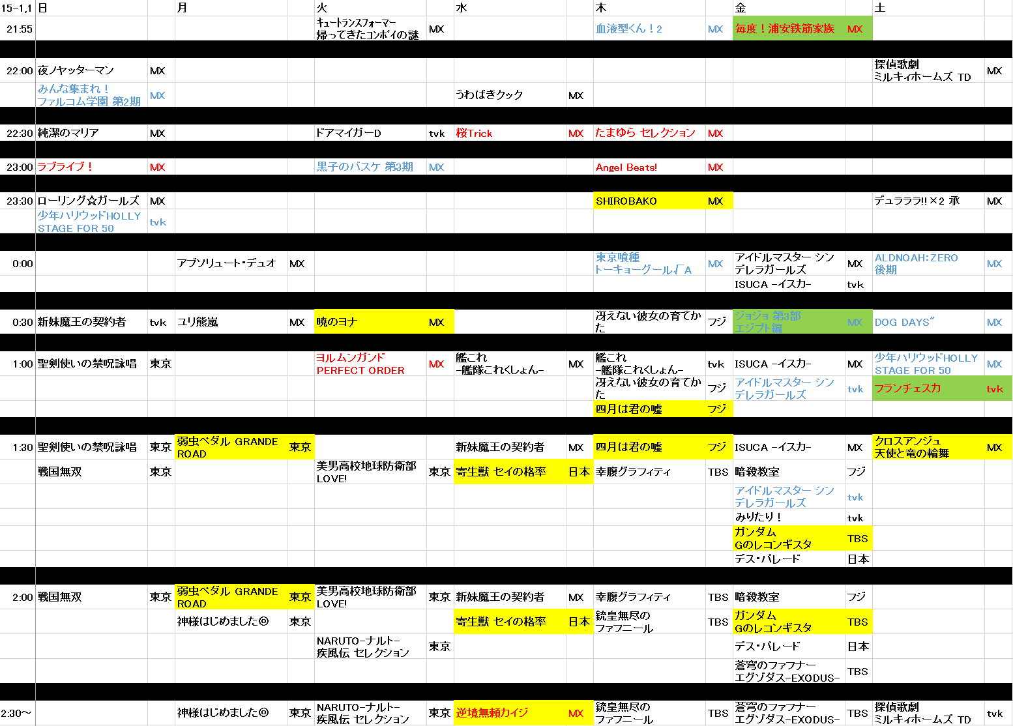Select the ユリ熊嵐 cell
Screen dimensions: 1013x726
tap(231, 322)
